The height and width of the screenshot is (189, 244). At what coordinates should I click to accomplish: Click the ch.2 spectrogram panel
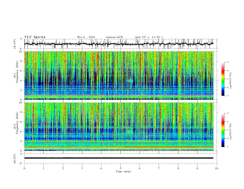pyautogui.click(x=119, y=127)
